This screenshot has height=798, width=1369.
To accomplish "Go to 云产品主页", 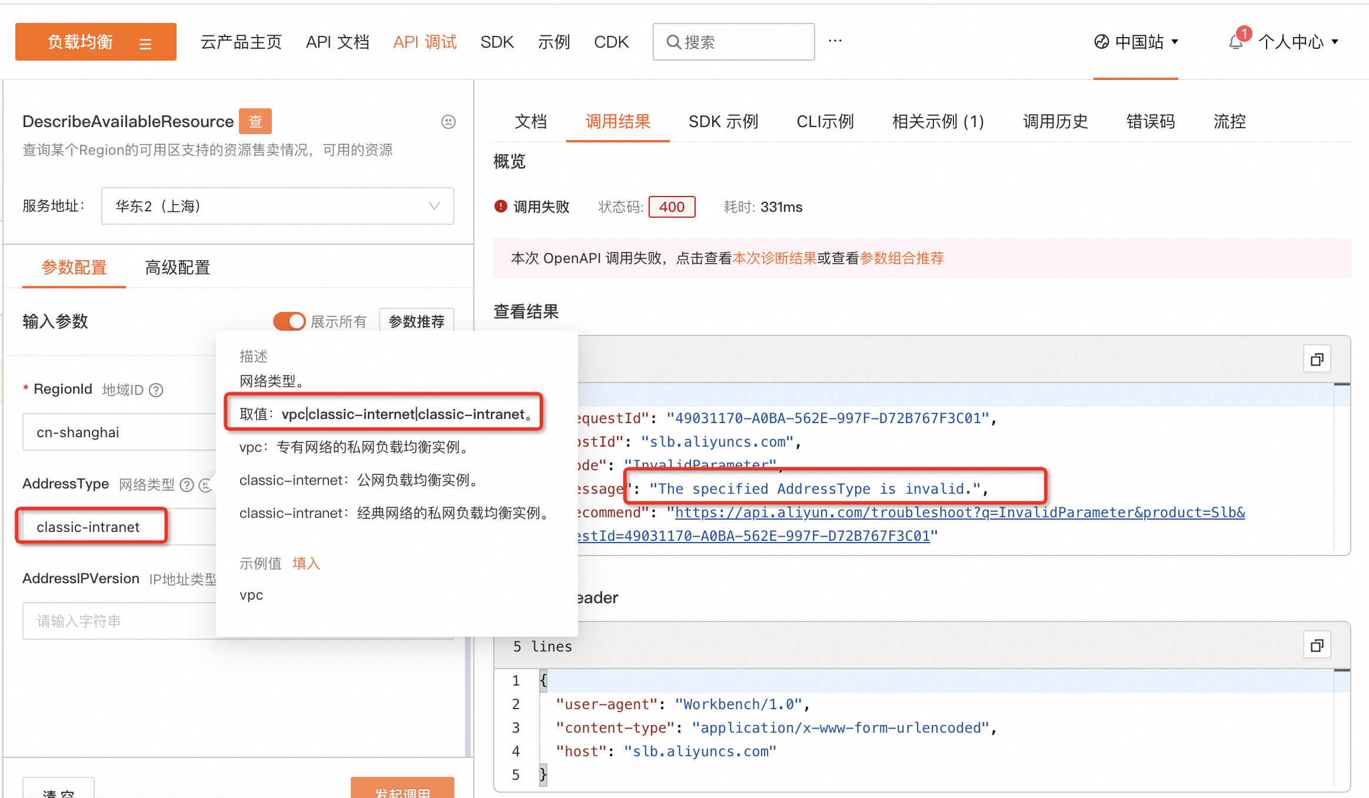I will (x=241, y=42).
